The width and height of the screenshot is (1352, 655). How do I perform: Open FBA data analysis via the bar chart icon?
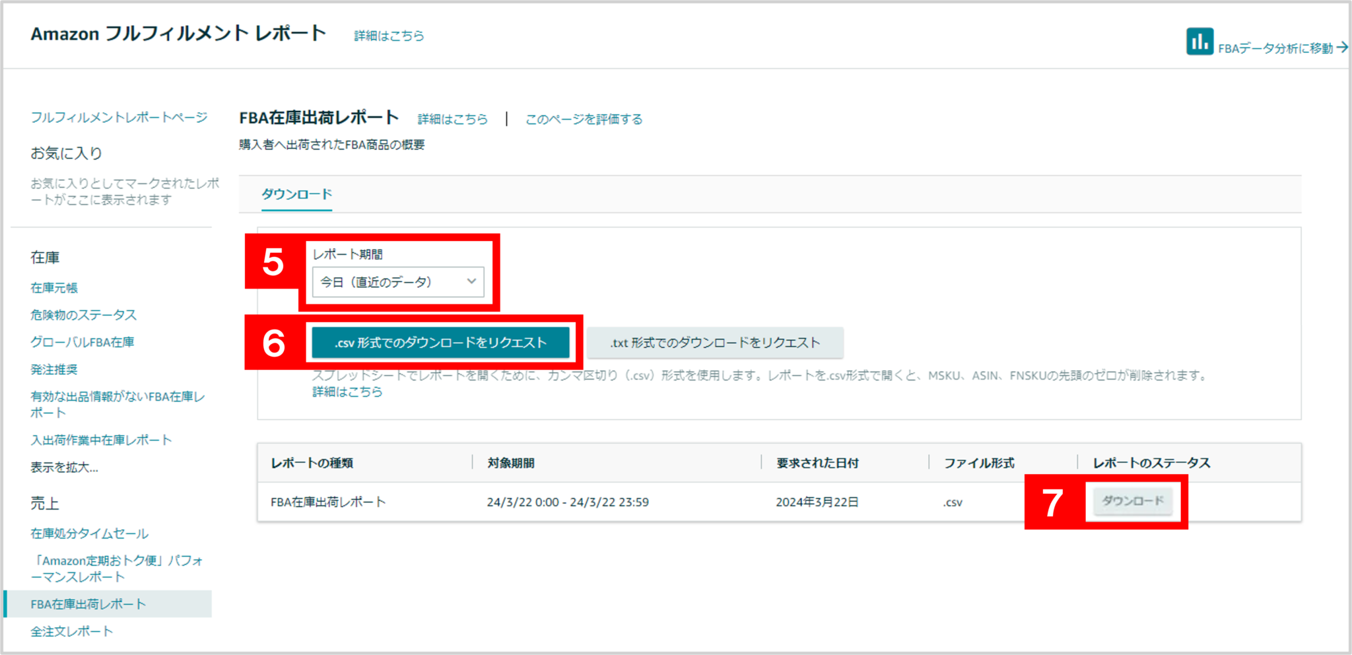[1200, 42]
